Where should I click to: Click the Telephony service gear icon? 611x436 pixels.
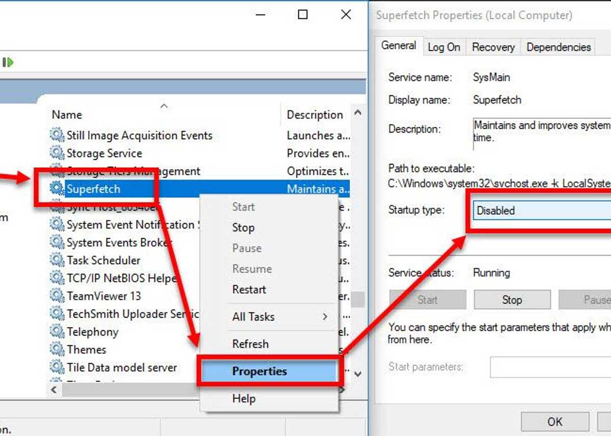tap(57, 332)
